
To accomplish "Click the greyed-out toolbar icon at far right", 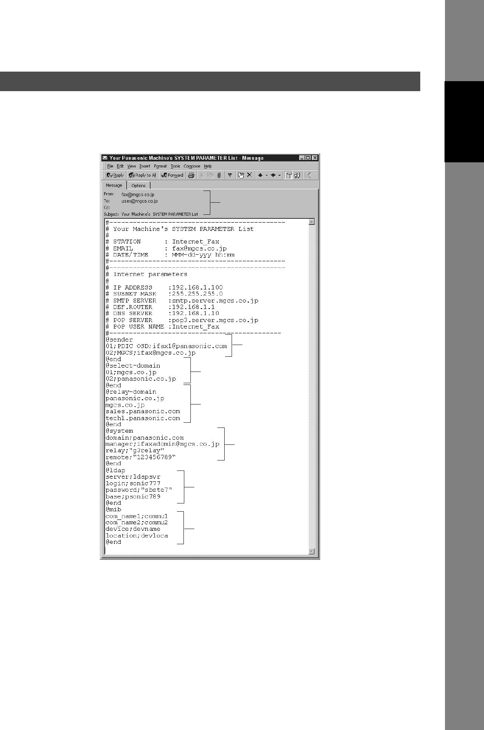I will click(307, 175).
